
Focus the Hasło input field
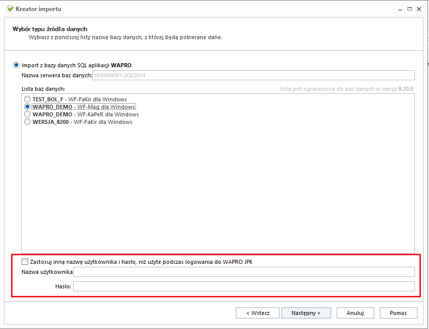pyautogui.click(x=244, y=286)
